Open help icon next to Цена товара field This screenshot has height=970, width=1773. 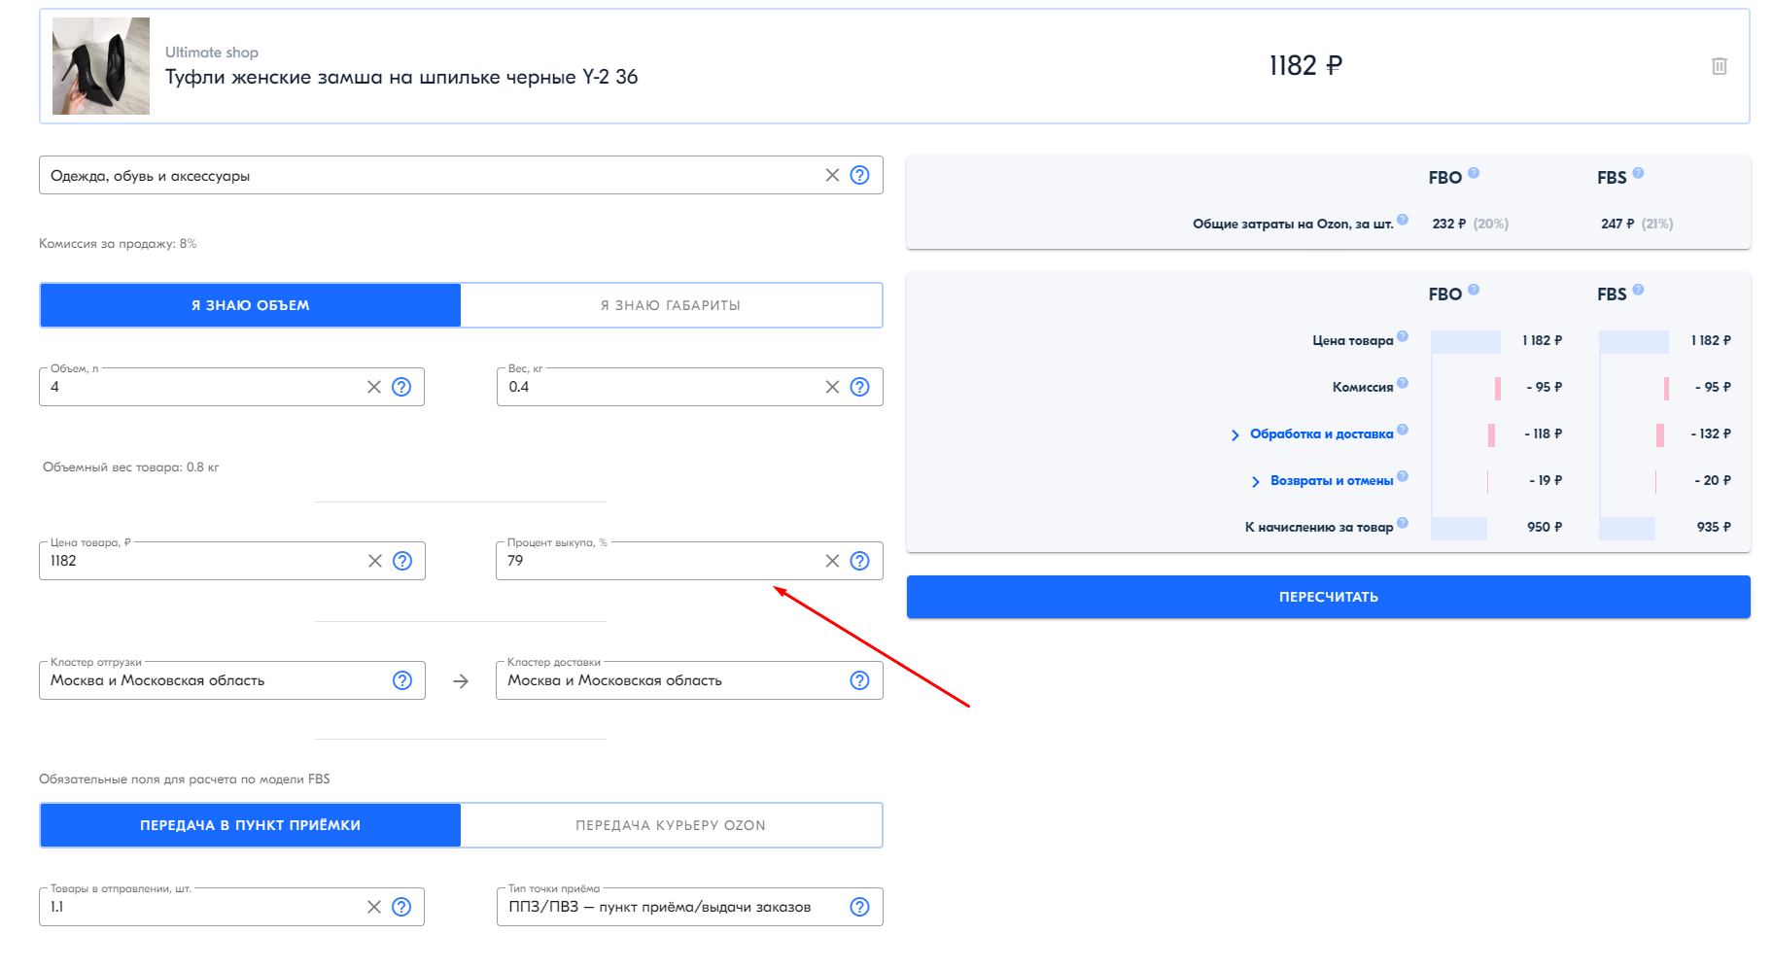coord(402,561)
